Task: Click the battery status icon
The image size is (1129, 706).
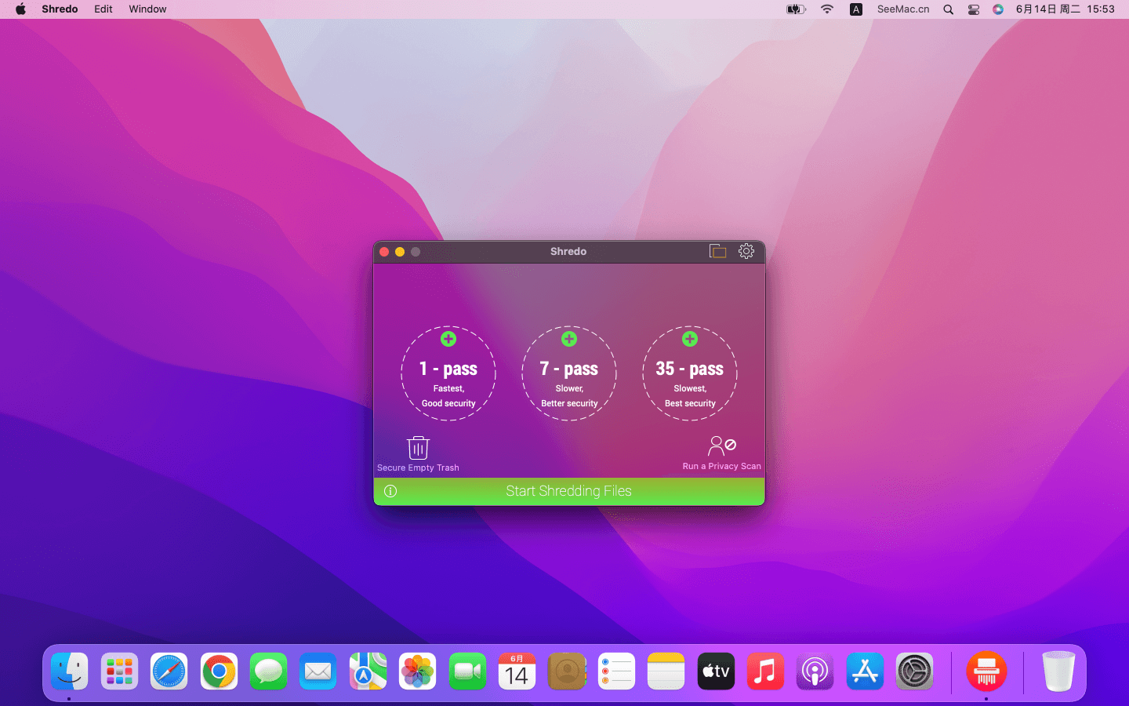Action: [796, 9]
